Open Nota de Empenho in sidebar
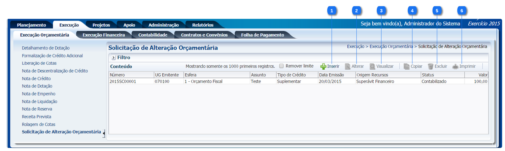Image resolution: width=505 pixels, height=151 pixels. [38, 94]
